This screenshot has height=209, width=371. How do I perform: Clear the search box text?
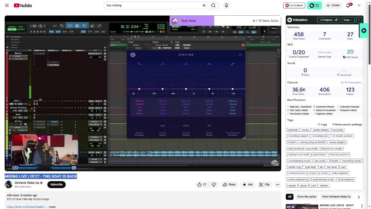click(x=204, y=5)
